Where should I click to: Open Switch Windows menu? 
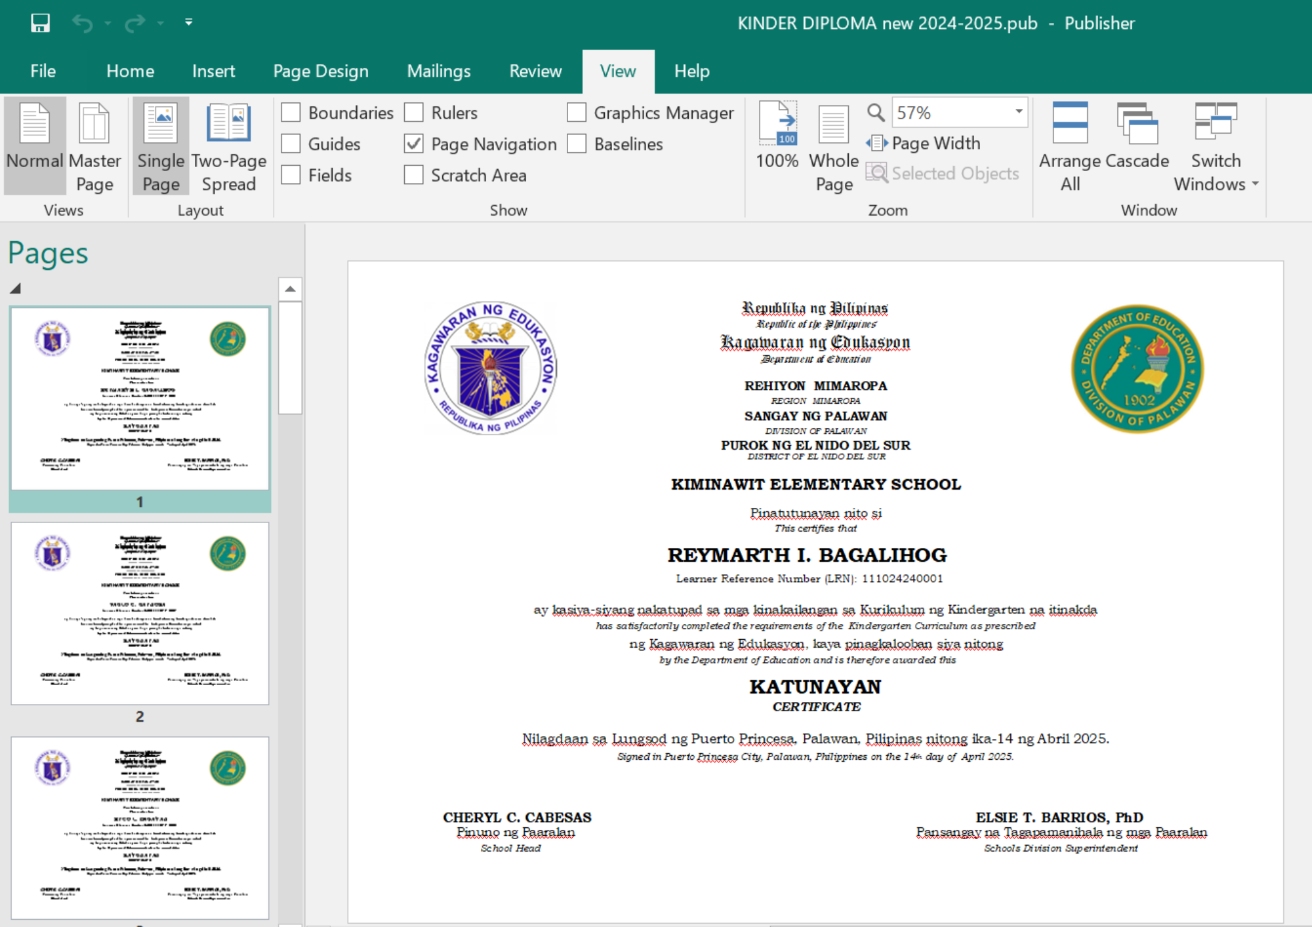1216,146
